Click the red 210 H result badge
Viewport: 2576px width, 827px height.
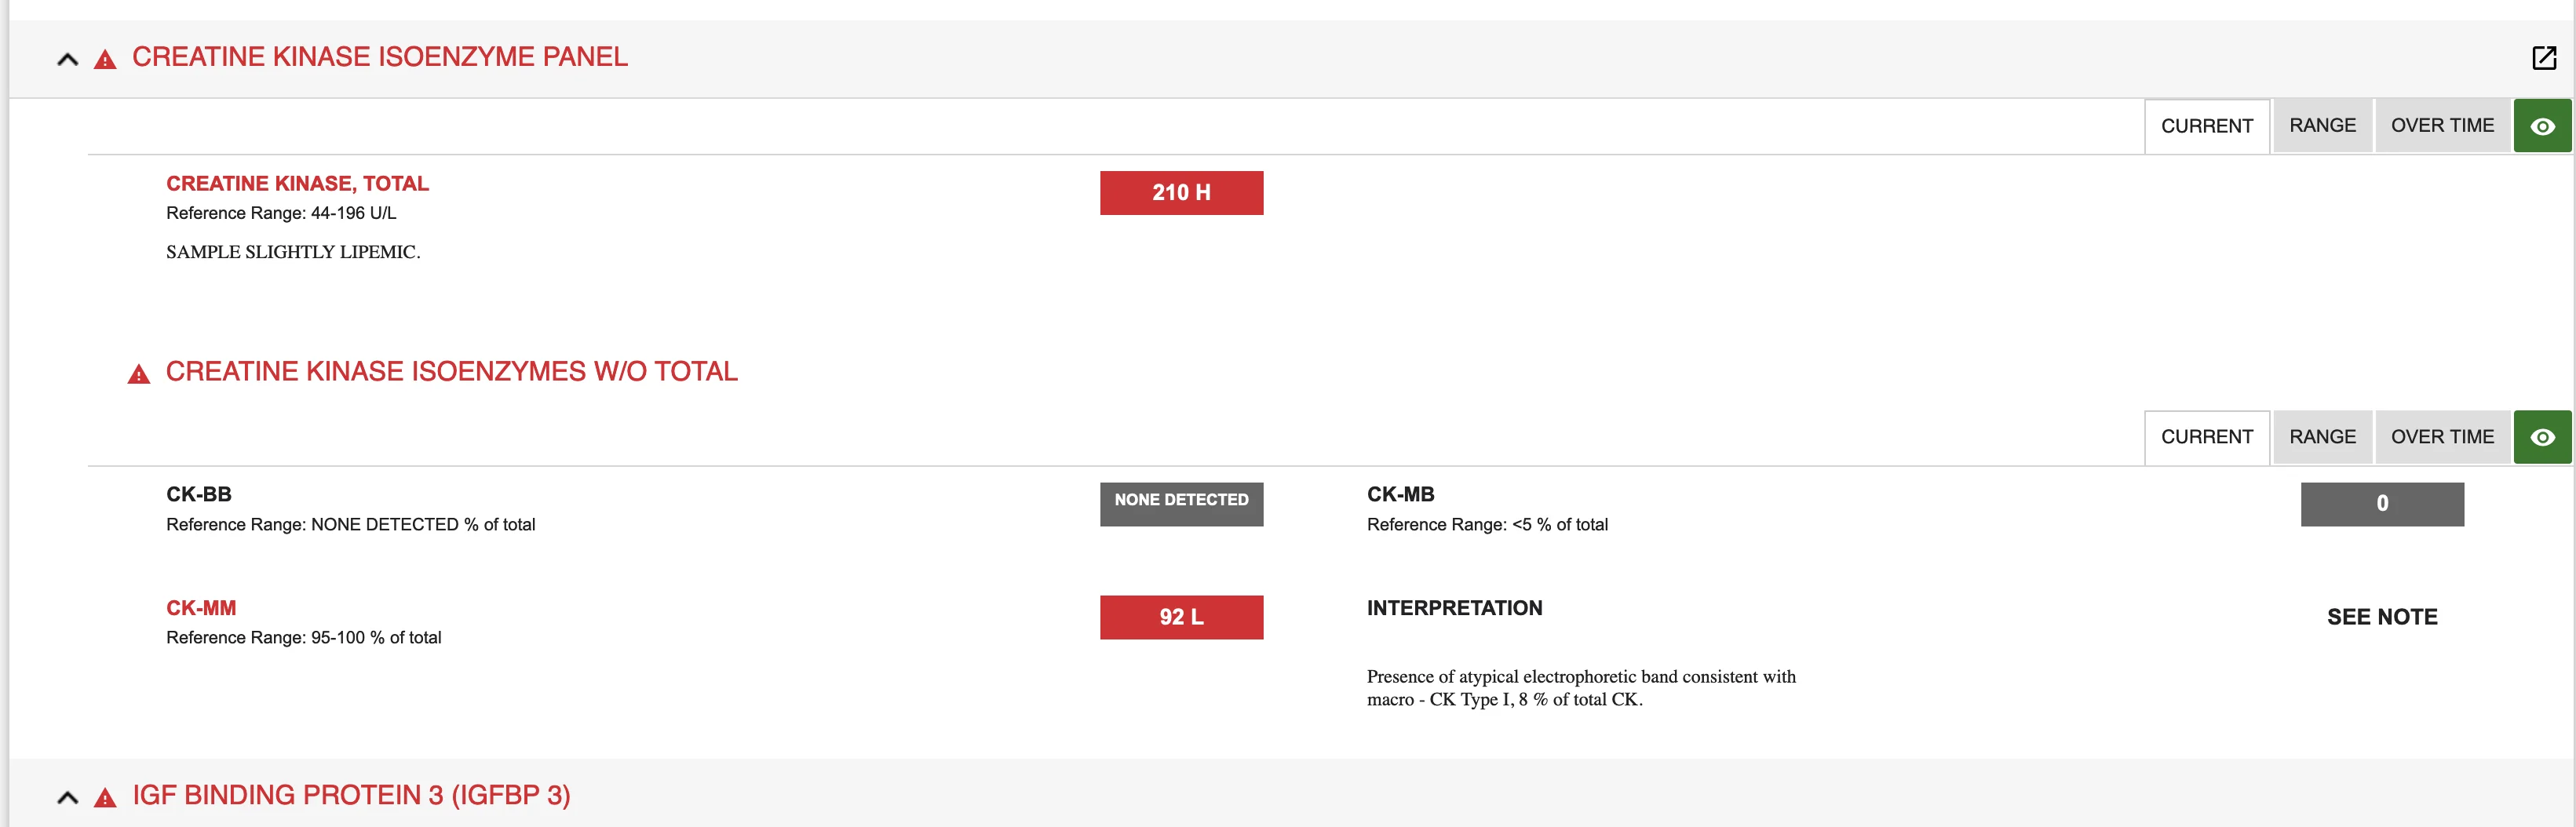(x=1181, y=193)
